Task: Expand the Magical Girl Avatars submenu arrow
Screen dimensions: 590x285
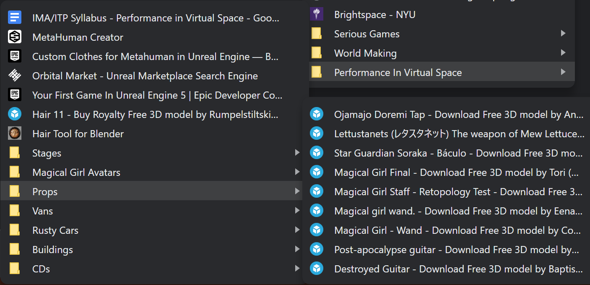Action: click(x=297, y=172)
